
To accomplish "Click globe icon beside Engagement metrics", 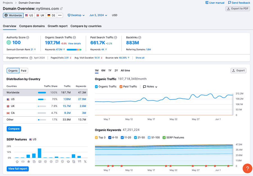I will (x=31, y=58).
